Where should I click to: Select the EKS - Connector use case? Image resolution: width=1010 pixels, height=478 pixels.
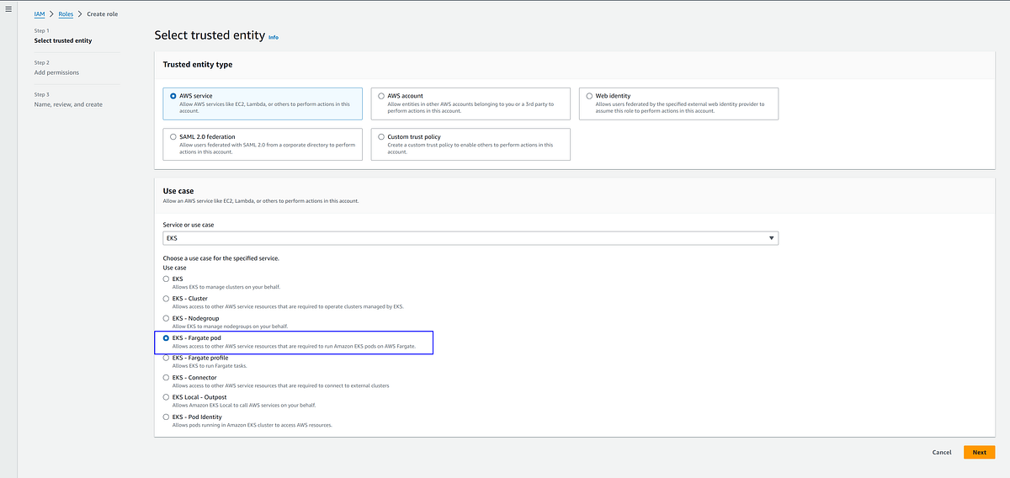[x=166, y=377]
